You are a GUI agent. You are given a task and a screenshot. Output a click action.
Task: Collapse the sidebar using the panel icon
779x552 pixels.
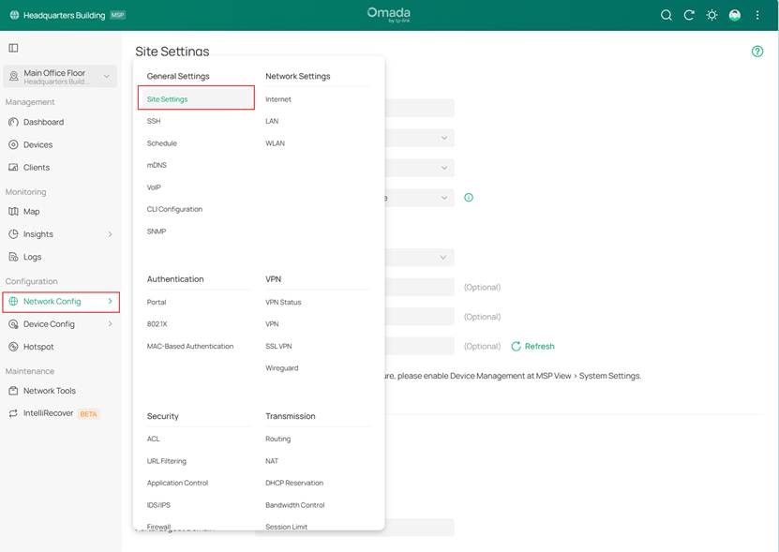13,48
